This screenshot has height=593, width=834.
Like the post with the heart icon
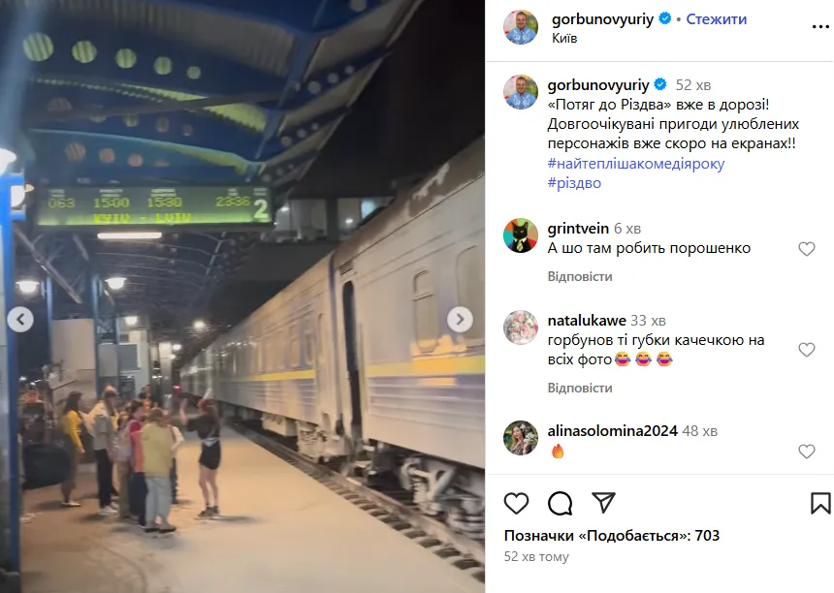coord(516,503)
